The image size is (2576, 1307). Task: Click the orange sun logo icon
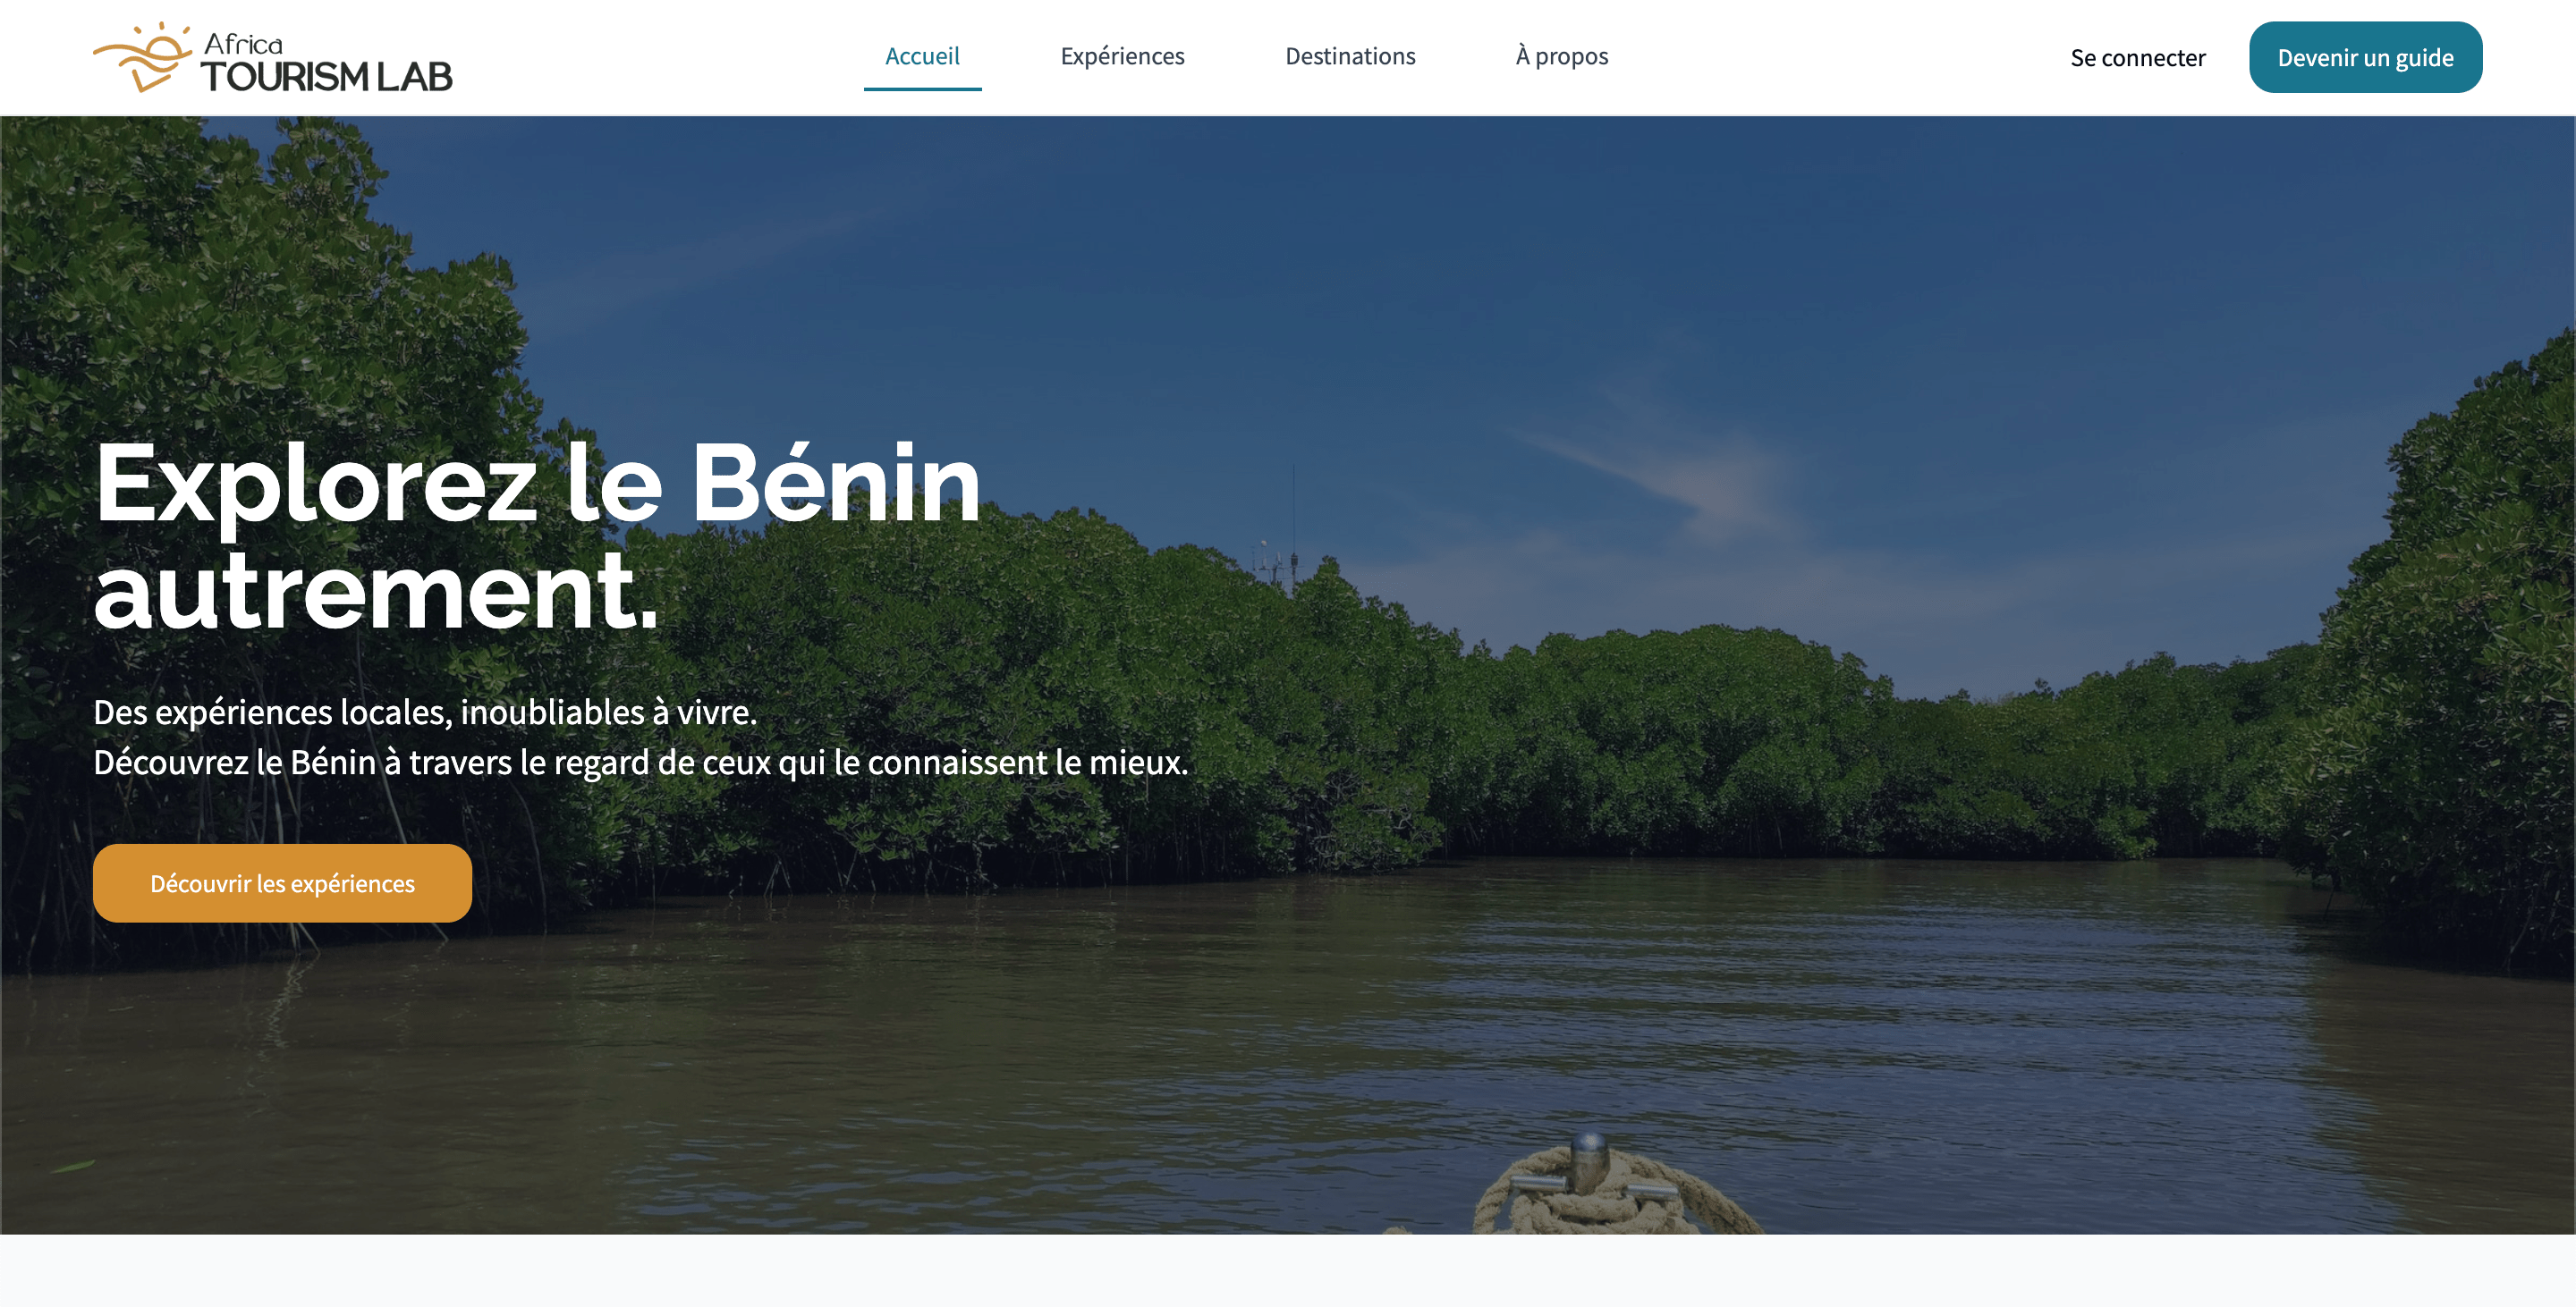(142, 57)
